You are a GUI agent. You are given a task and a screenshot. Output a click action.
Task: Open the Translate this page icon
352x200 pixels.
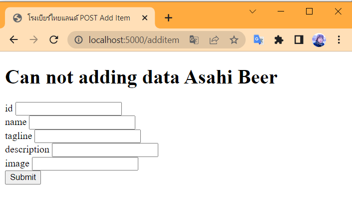(x=194, y=40)
